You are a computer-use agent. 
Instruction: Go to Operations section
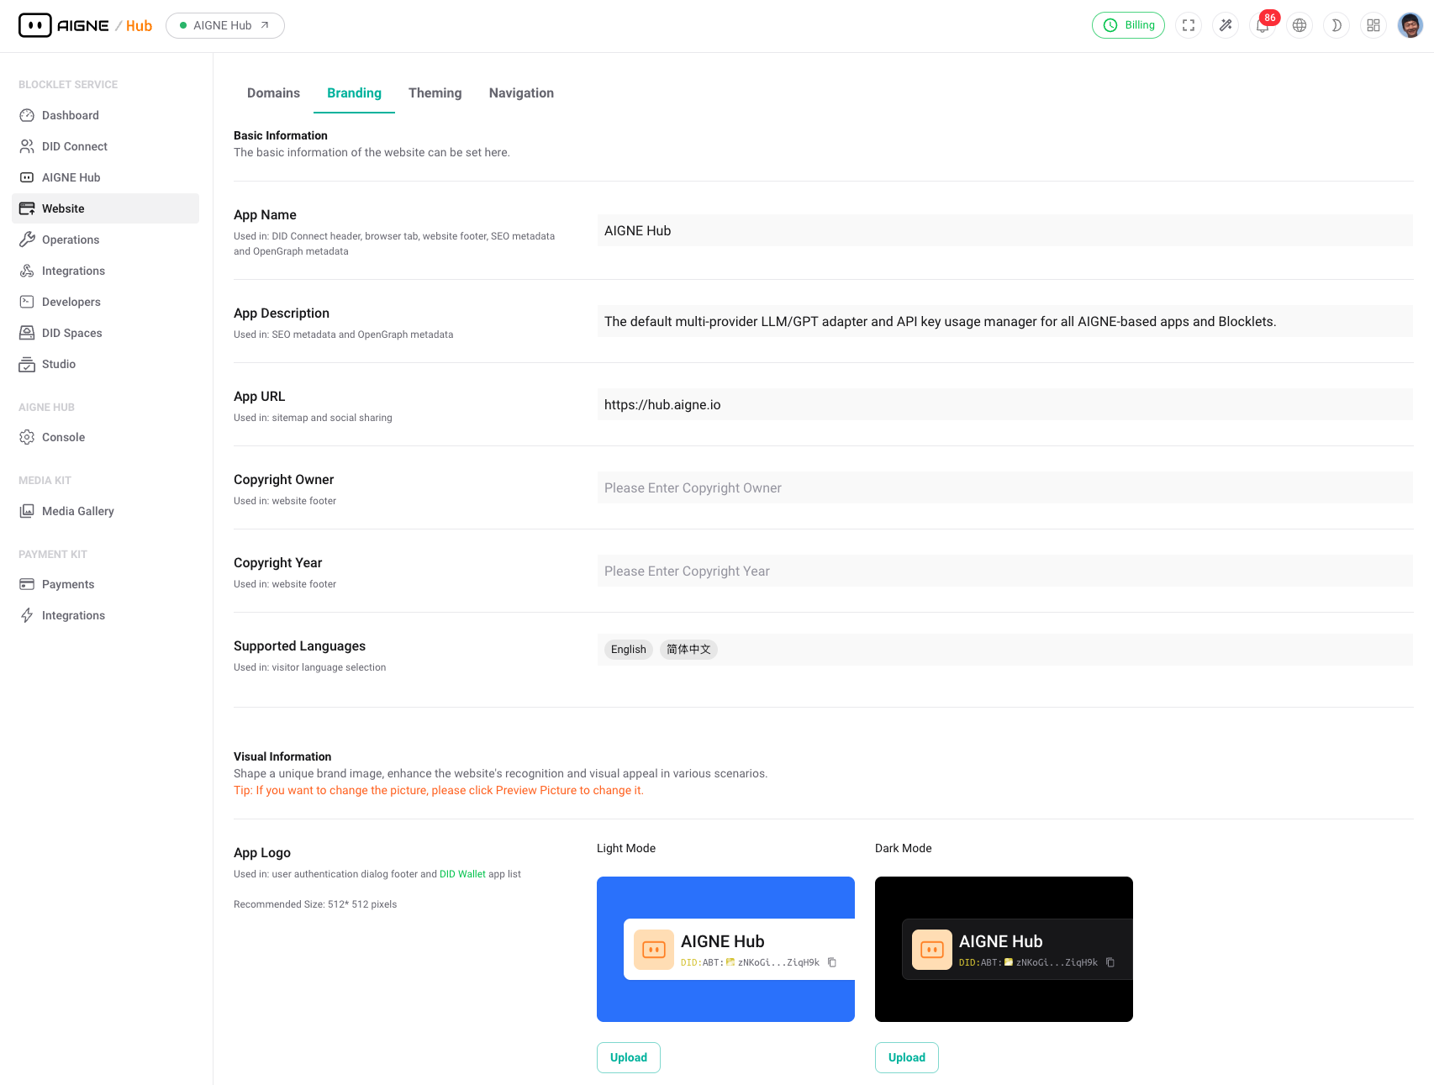(x=70, y=240)
